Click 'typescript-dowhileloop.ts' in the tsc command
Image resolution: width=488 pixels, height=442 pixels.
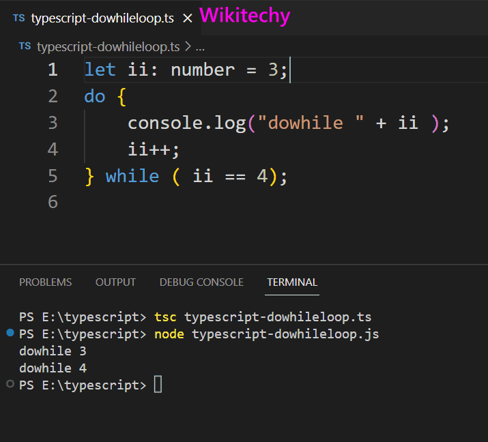pos(278,318)
